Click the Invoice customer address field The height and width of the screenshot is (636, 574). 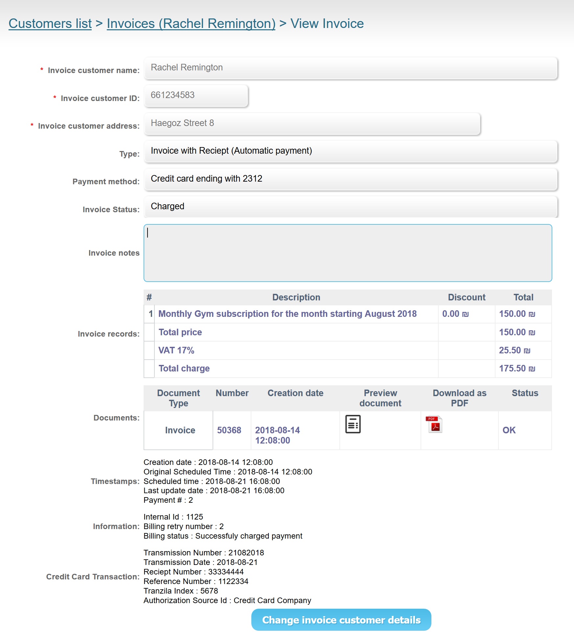tap(312, 123)
